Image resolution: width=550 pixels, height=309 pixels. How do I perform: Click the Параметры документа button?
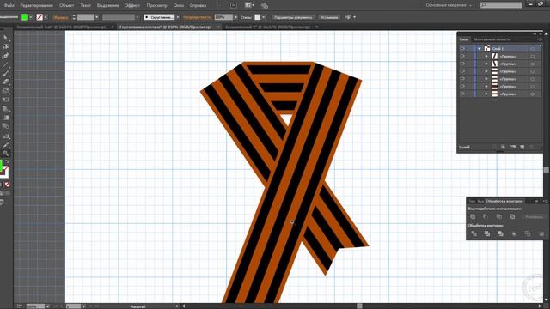tap(293, 17)
